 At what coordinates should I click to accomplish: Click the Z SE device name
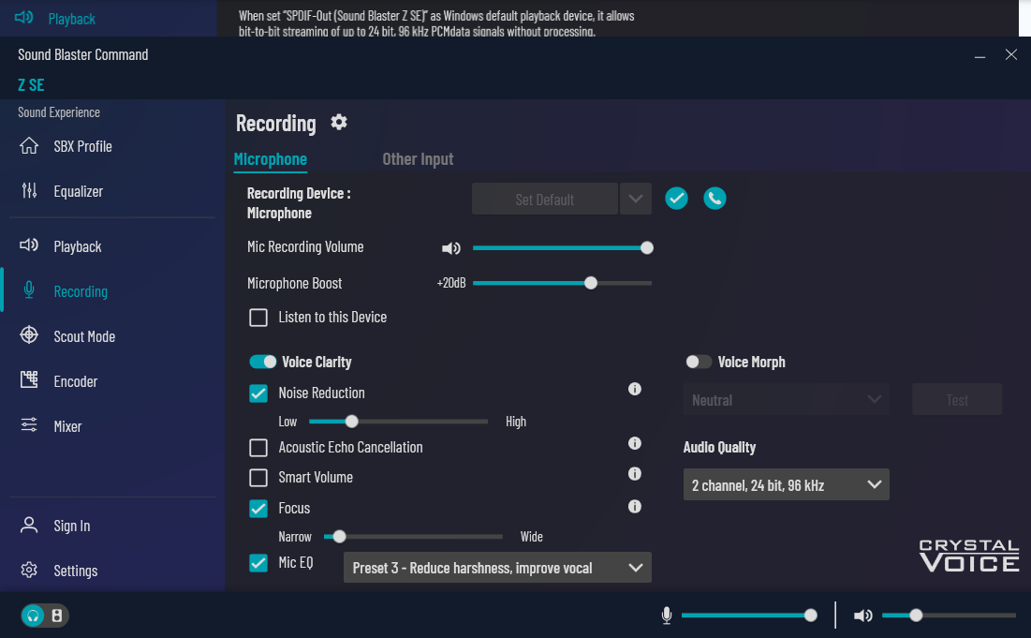31,85
